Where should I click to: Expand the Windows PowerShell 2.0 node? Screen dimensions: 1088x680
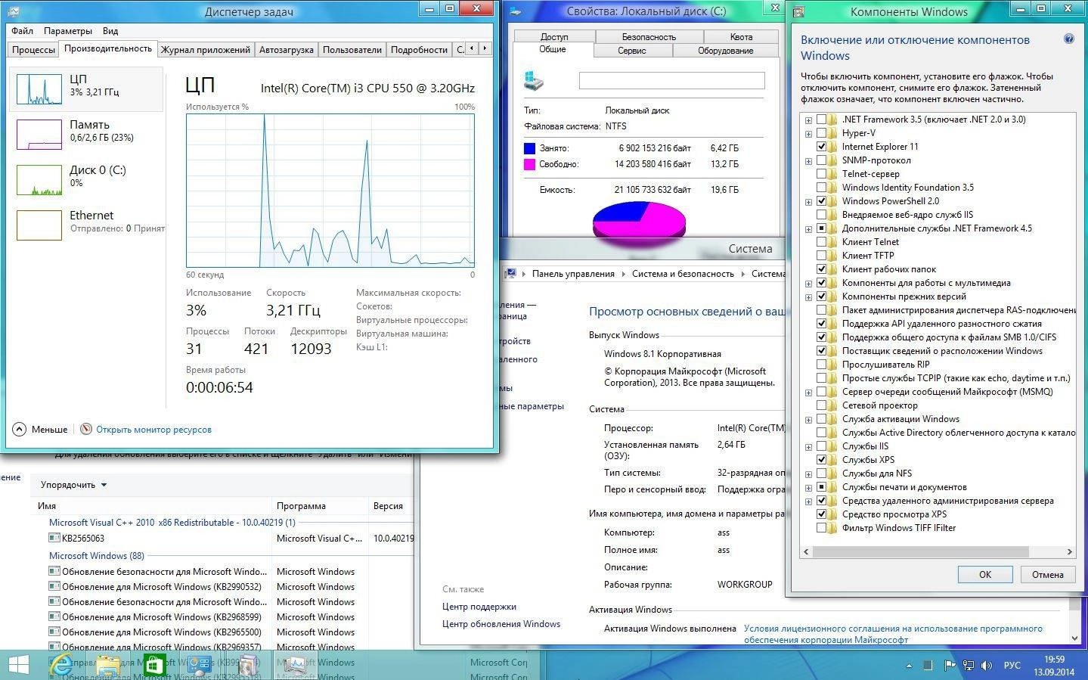[809, 201]
